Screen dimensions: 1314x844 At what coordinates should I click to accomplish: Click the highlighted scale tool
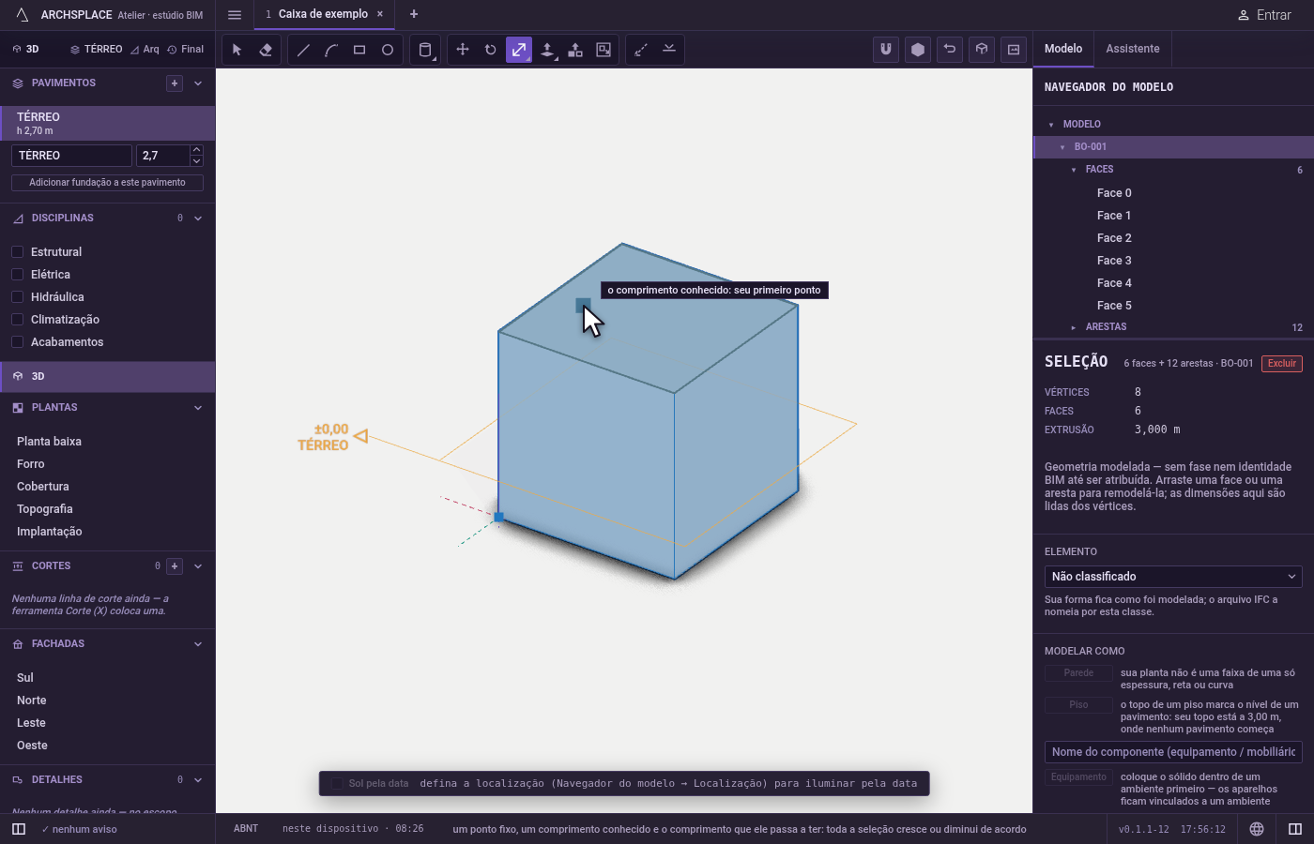click(519, 50)
